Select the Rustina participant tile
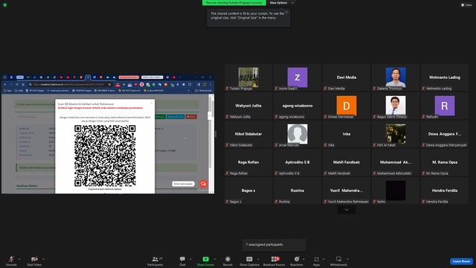 tap(297, 191)
